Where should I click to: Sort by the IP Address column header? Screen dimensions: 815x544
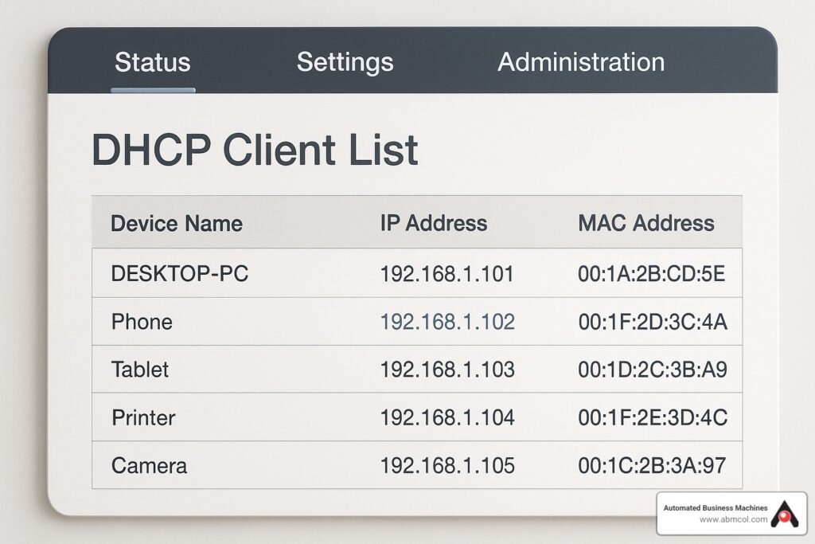coord(433,223)
